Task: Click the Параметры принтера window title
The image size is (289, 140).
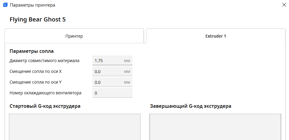Action: [33, 5]
